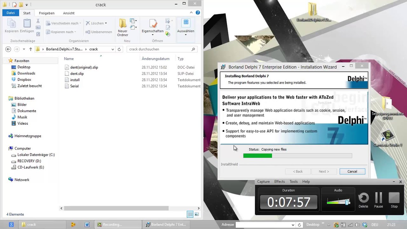
Task: Stop the Camtasia recording
Action: (394, 198)
